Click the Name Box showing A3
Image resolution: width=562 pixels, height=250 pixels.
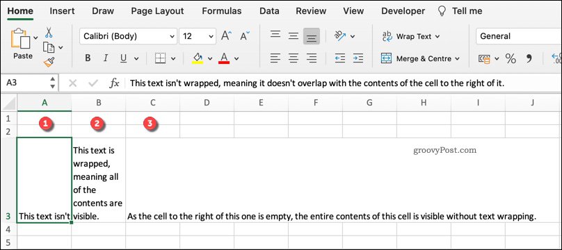pyautogui.click(x=25, y=83)
